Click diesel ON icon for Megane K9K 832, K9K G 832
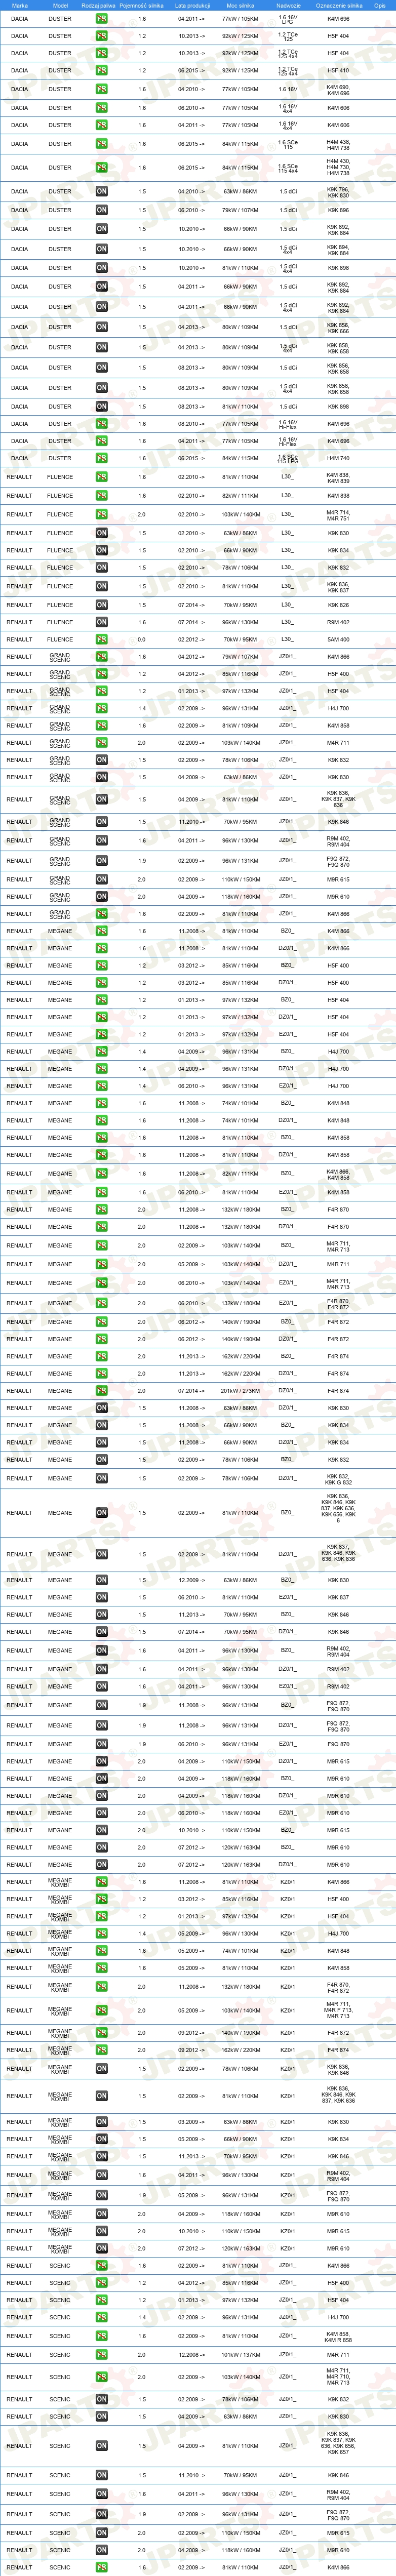The image size is (396, 2576). pyautogui.click(x=102, y=1478)
